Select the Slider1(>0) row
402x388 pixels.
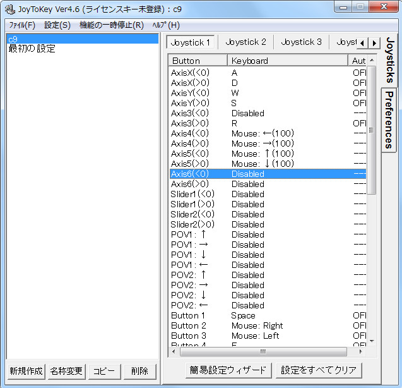click(268, 204)
